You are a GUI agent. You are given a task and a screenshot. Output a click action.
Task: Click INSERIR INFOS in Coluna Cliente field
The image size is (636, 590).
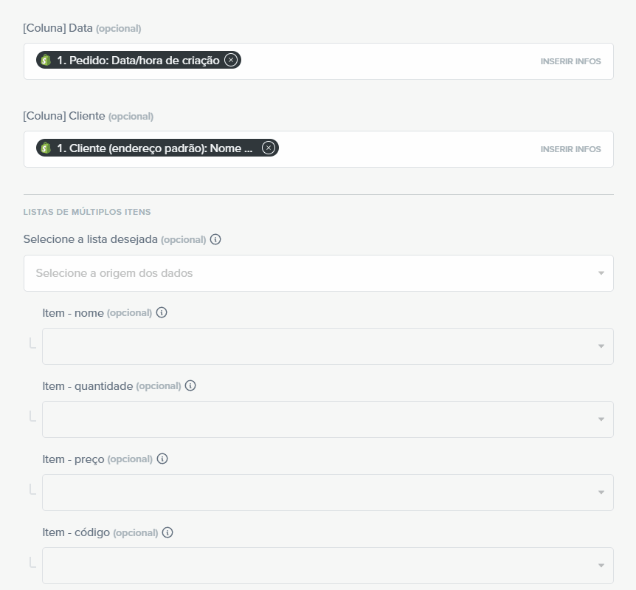pos(570,149)
